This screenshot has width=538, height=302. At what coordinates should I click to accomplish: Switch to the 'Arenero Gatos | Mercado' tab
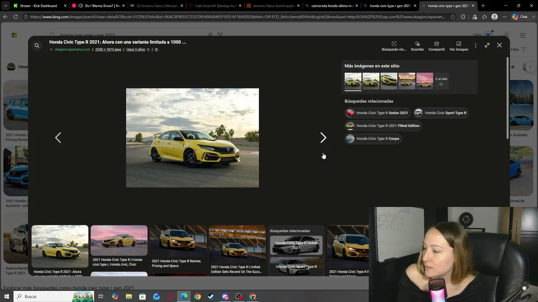coord(157,6)
